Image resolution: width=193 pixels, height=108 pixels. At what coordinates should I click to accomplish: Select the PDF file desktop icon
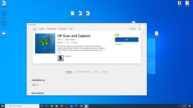(187, 4)
